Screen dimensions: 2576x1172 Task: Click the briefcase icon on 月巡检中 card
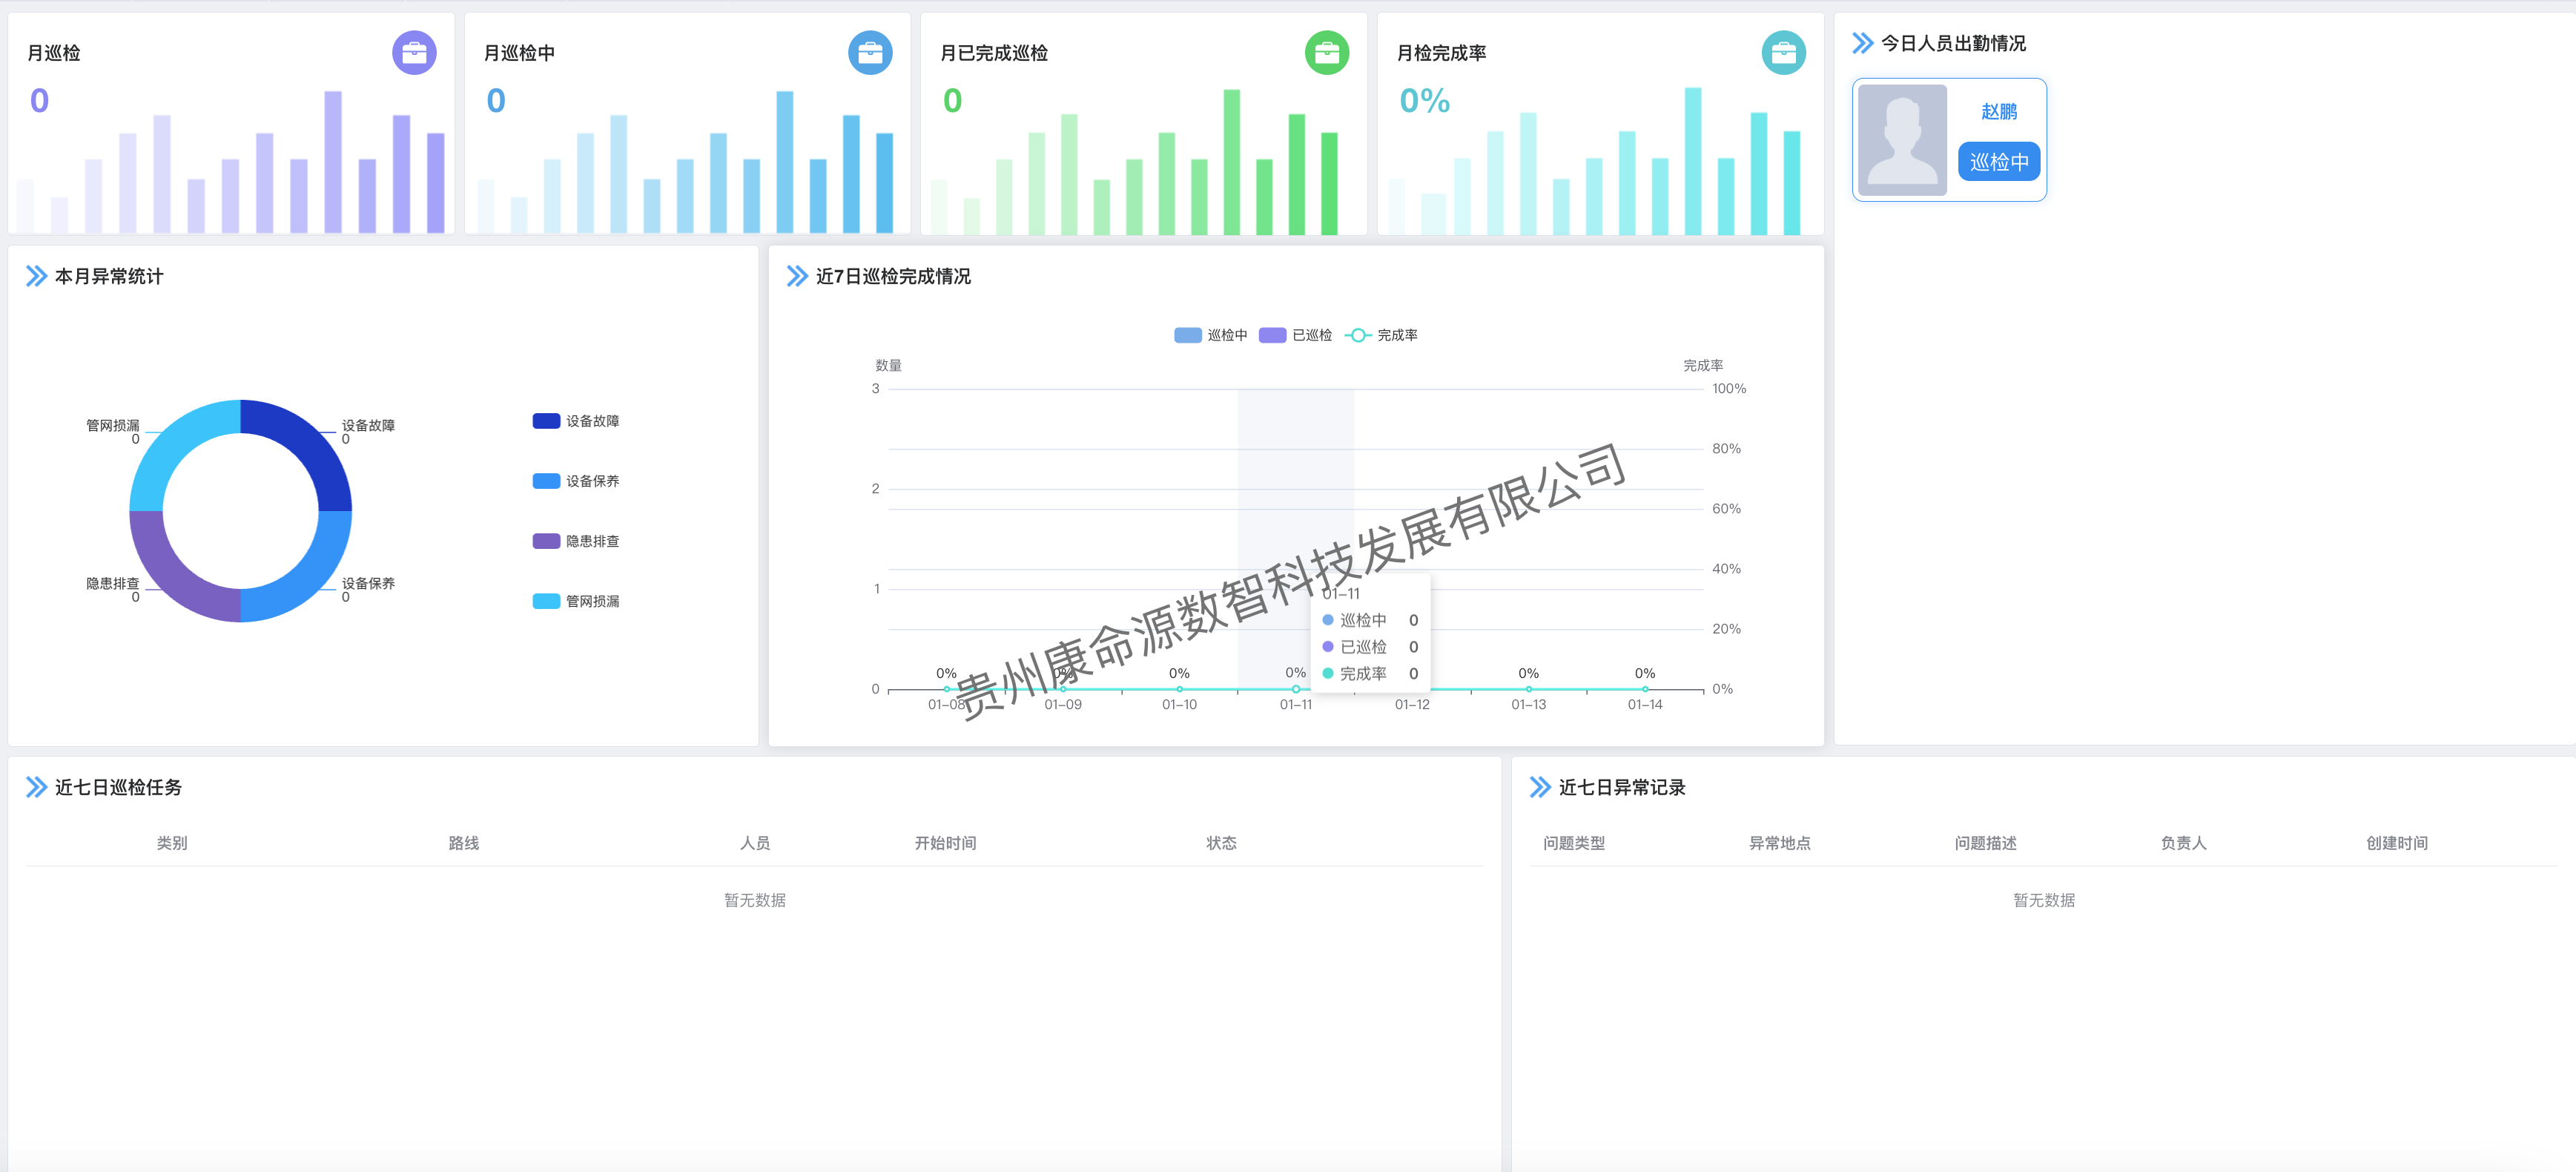point(872,52)
